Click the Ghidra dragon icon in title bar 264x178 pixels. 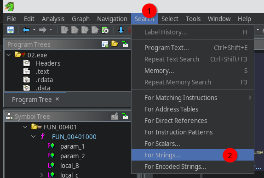[x=10, y=6]
